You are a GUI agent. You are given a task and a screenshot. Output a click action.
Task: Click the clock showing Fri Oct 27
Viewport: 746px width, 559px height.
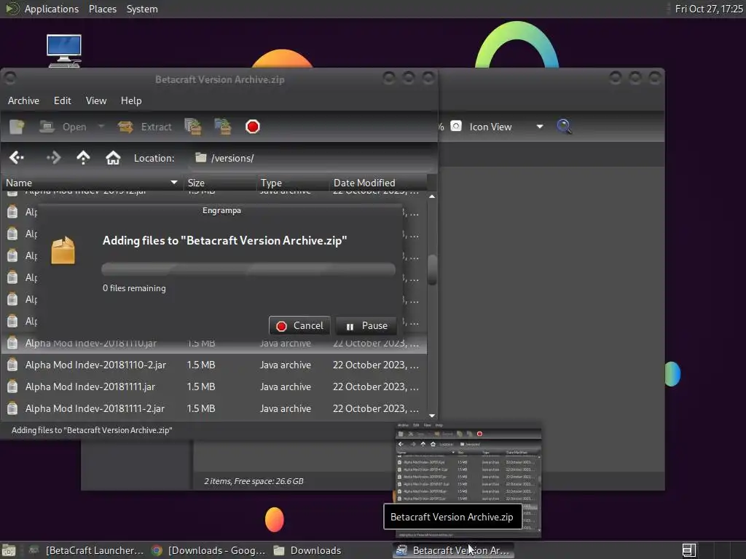coord(709,9)
